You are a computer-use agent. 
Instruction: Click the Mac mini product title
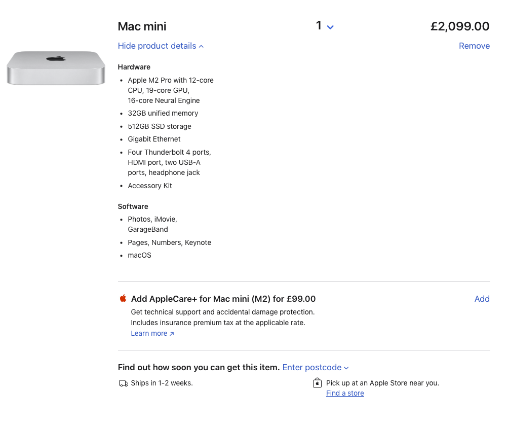pos(142,26)
